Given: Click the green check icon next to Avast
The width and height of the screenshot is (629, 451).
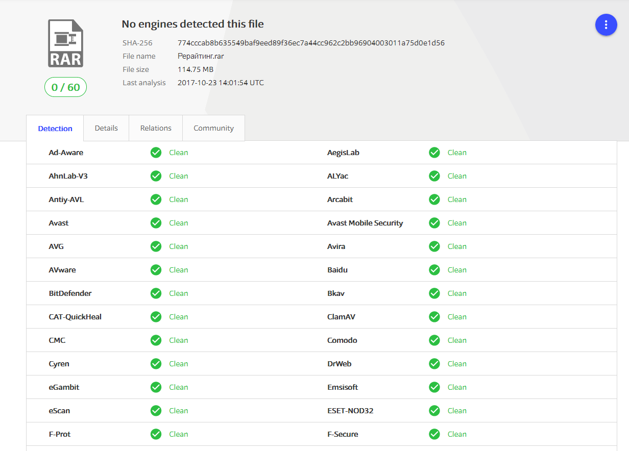Looking at the screenshot, I should pyautogui.click(x=156, y=223).
